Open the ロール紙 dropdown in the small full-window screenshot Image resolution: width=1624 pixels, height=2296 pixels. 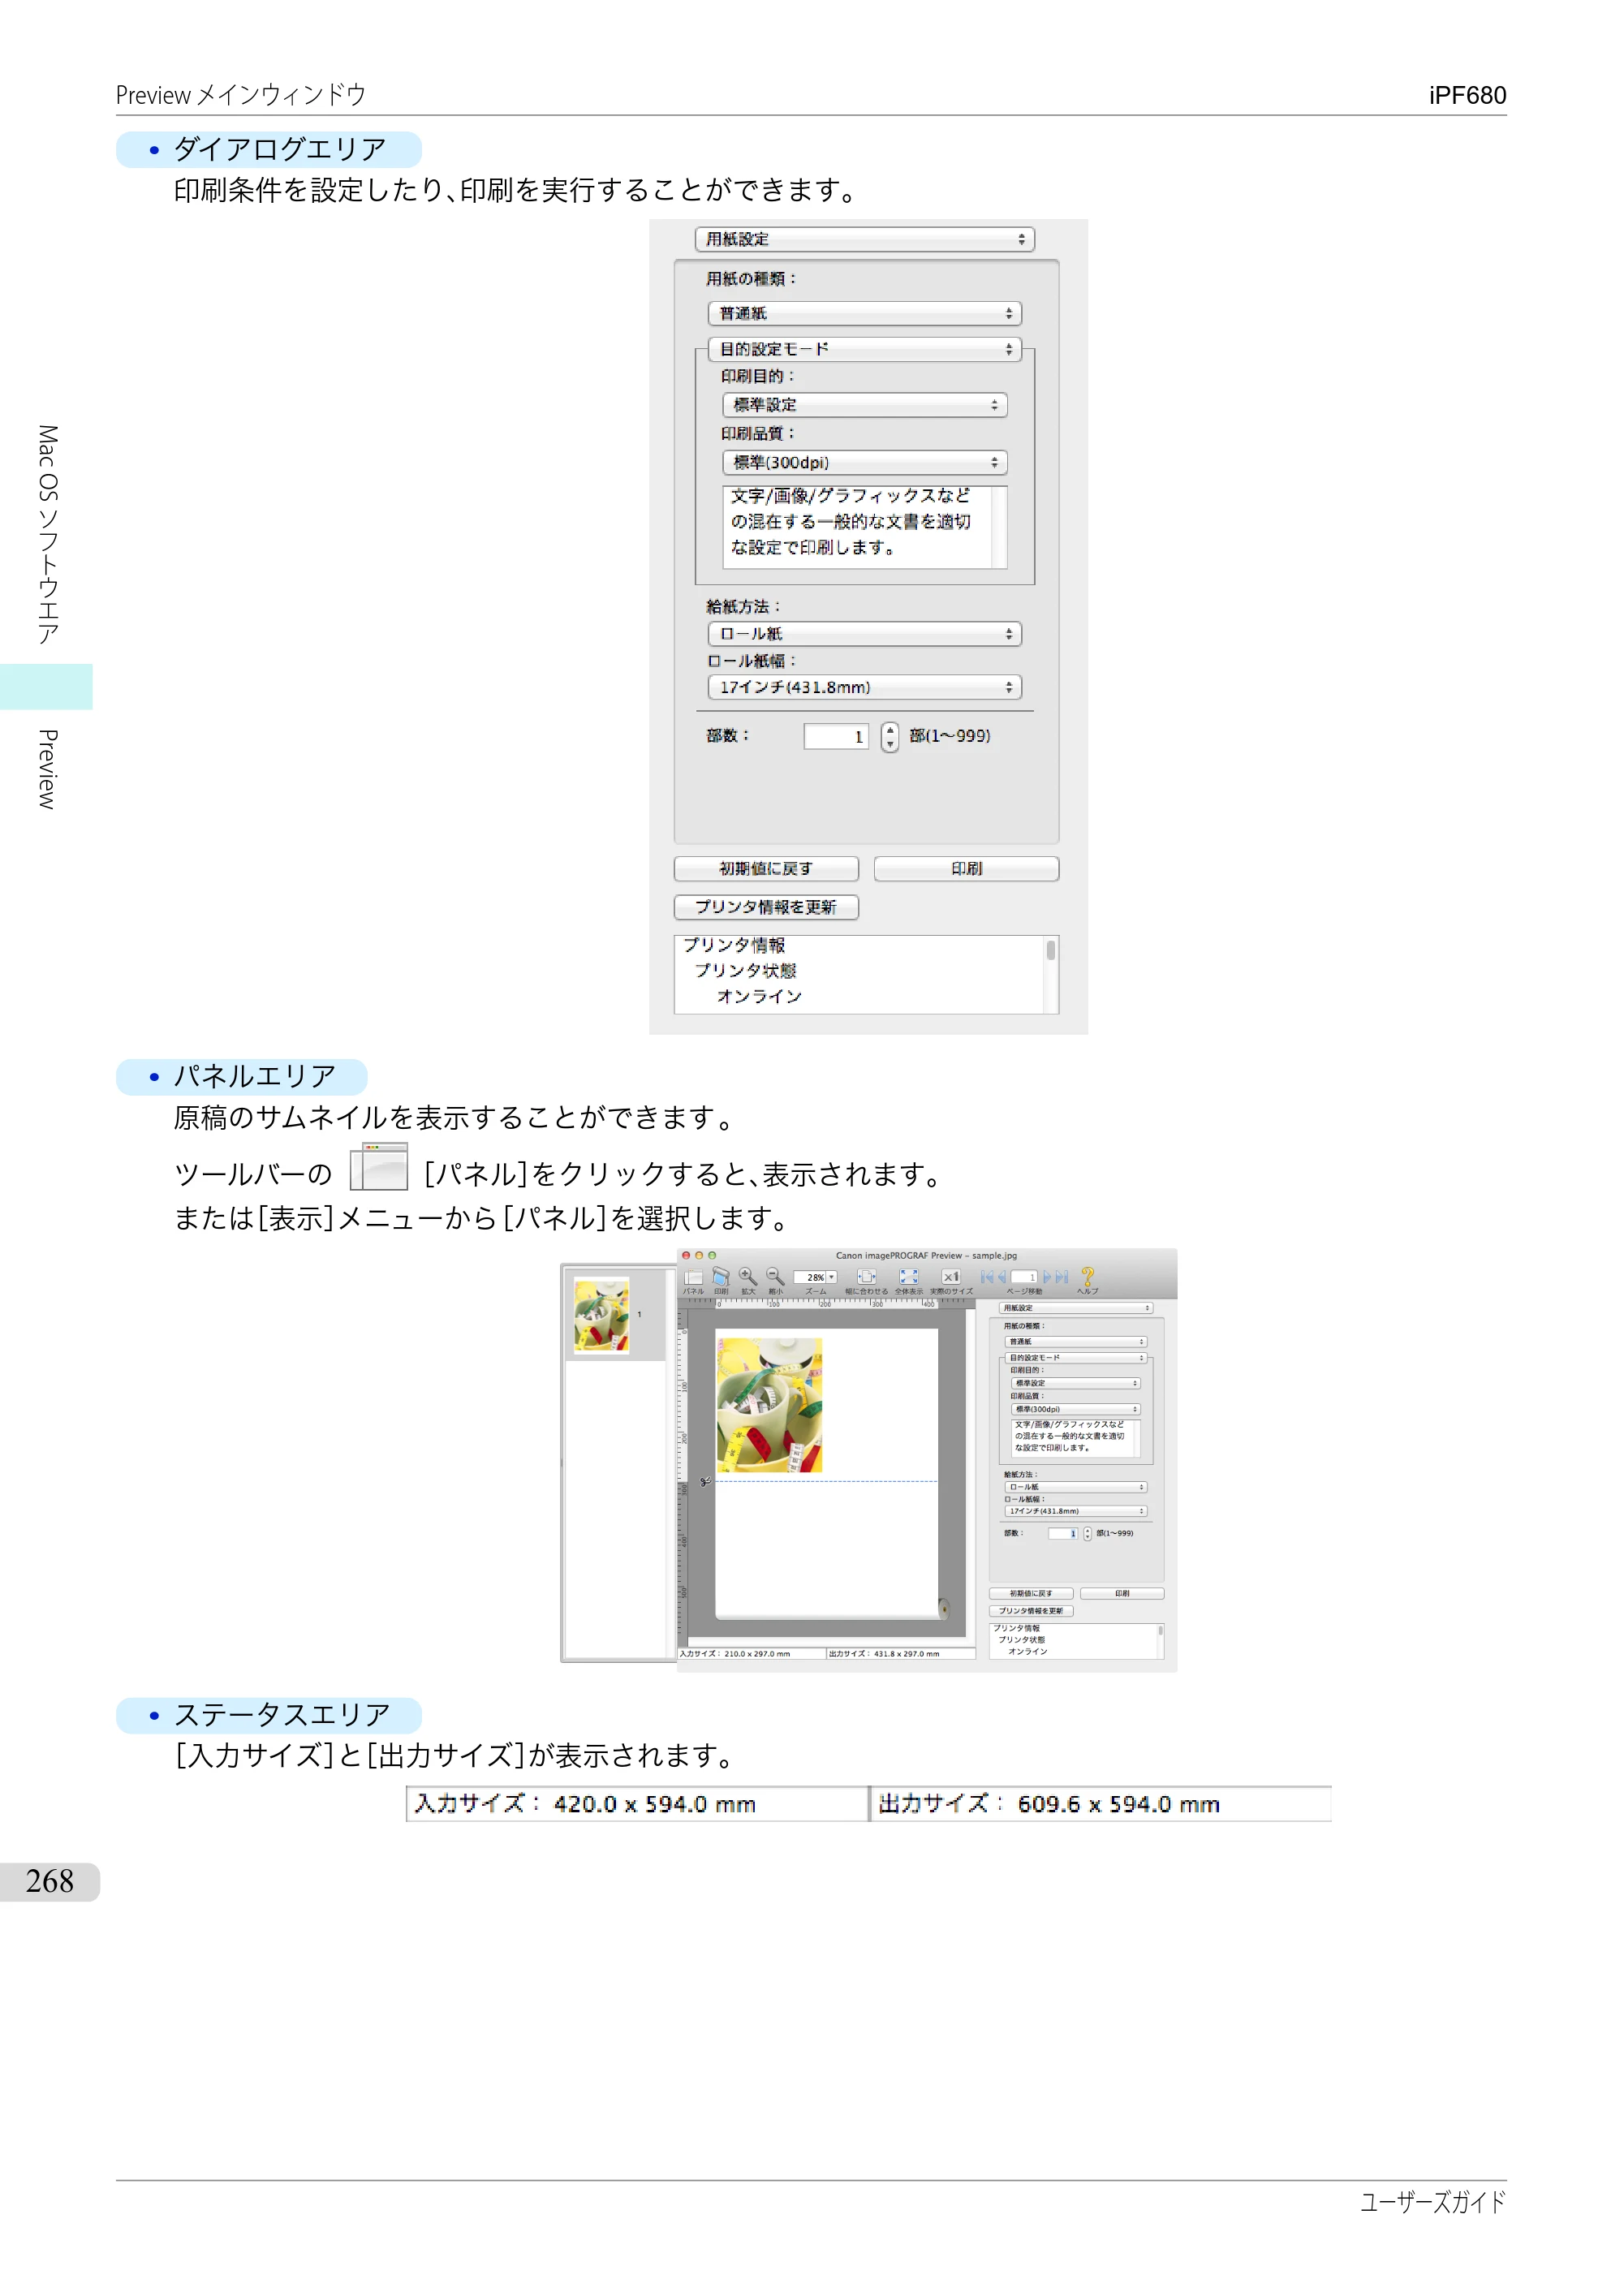[1076, 1487]
